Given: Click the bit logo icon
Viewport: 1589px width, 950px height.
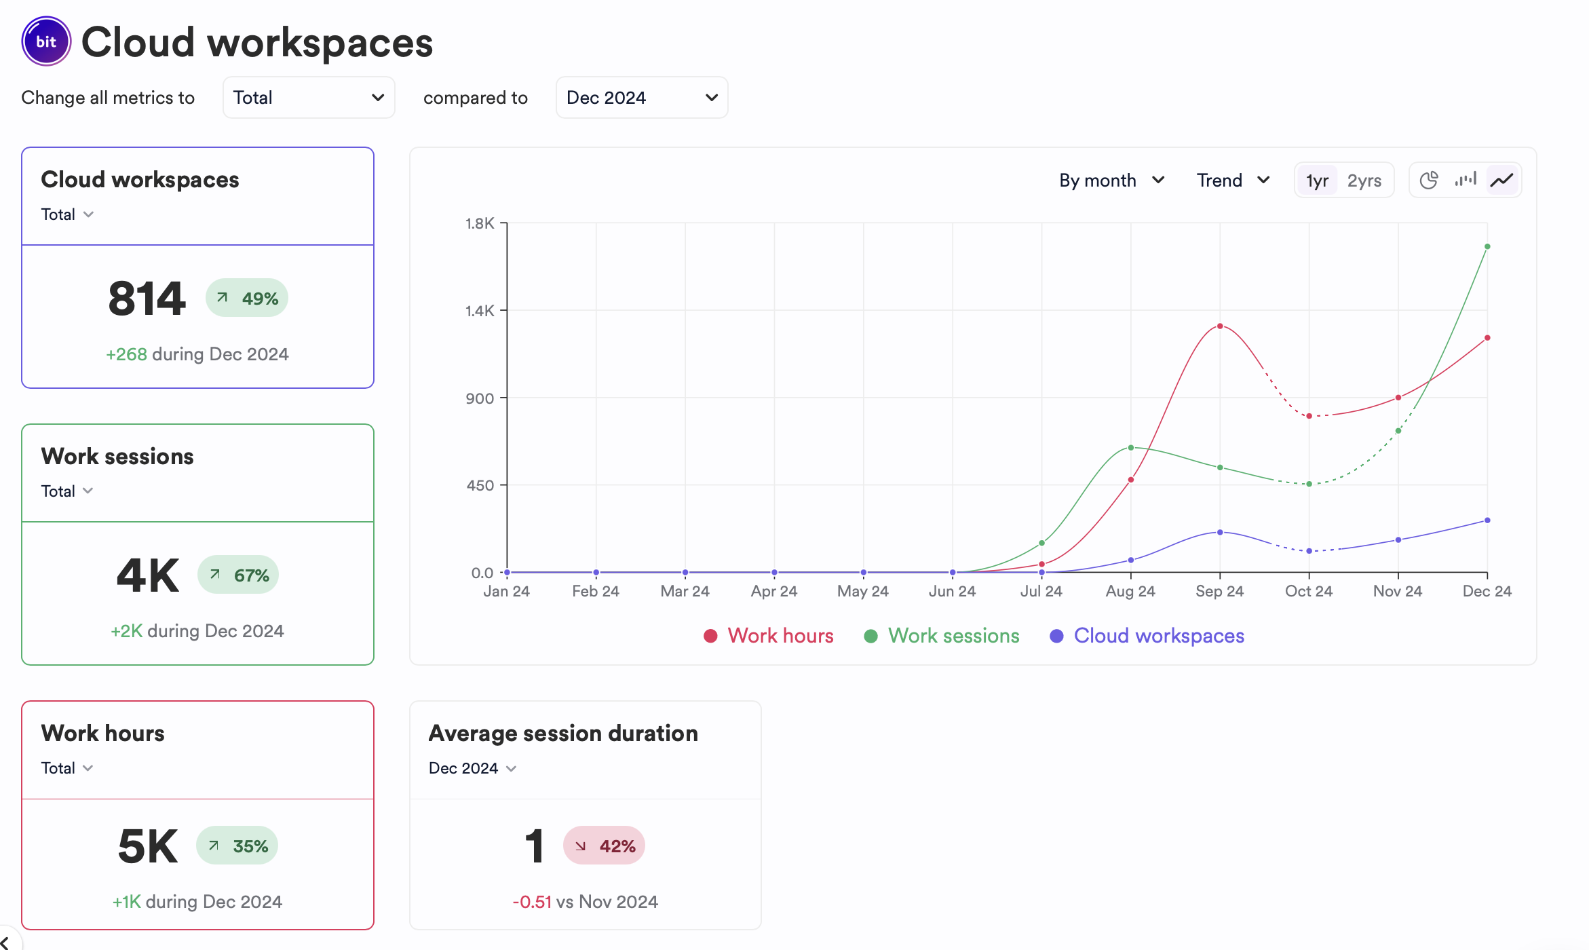Looking at the screenshot, I should pyautogui.click(x=46, y=41).
